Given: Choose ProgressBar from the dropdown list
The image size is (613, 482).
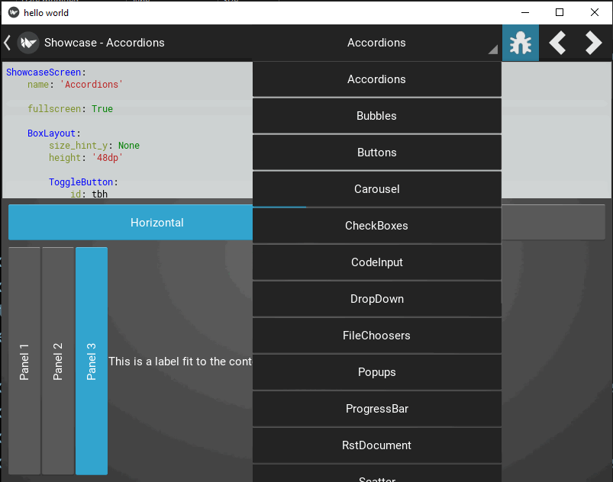Looking at the screenshot, I should pyautogui.click(x=377, y=409).
